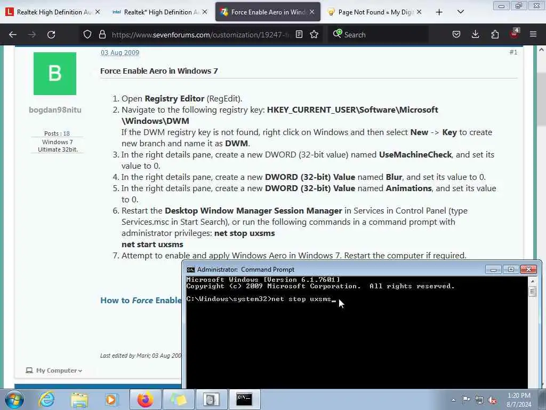
Task: Click the browser Search box
Action: tap(380, 35)
